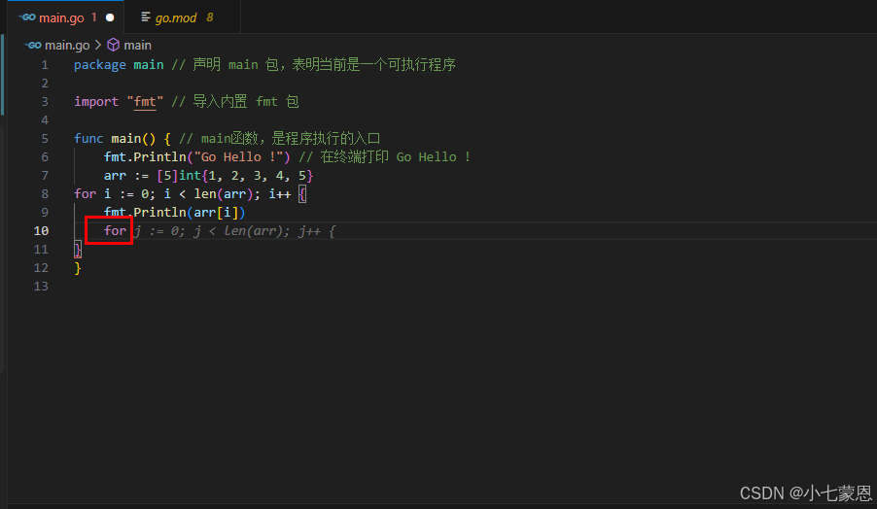This screenshot has width=877, height=509.
Task: Click the file icon on go.mod tab
Action: pyautogui.click(x=146, y=17)
